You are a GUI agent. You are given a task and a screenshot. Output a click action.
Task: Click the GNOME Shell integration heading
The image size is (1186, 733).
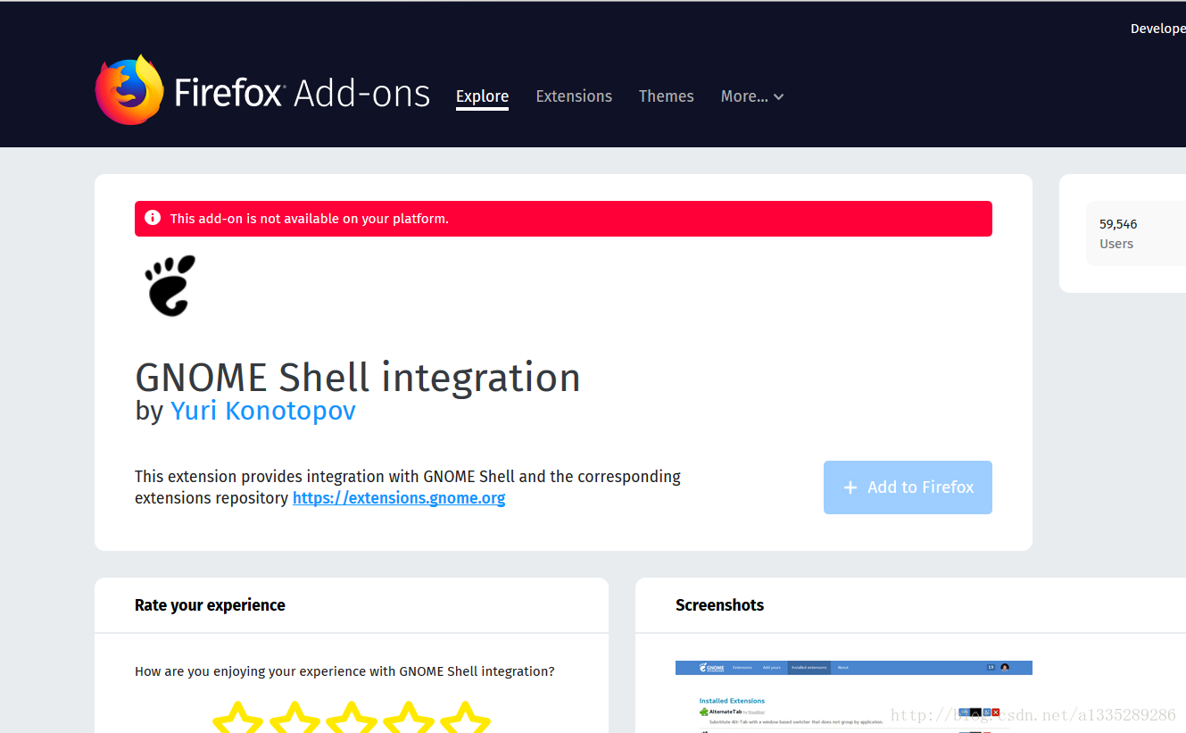point(358,378)
